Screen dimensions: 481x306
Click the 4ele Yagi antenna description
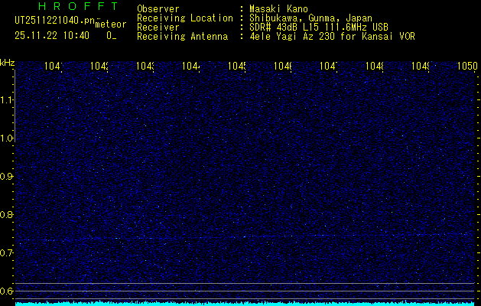click(333, 36)
